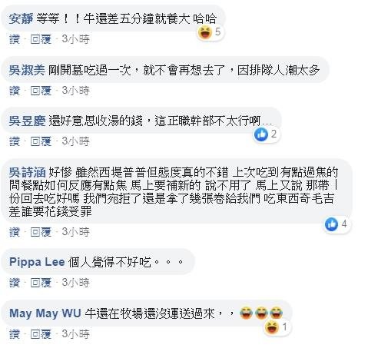Open Pippa Lee's profile link
The image size is (368, 348).
[37, 262]
